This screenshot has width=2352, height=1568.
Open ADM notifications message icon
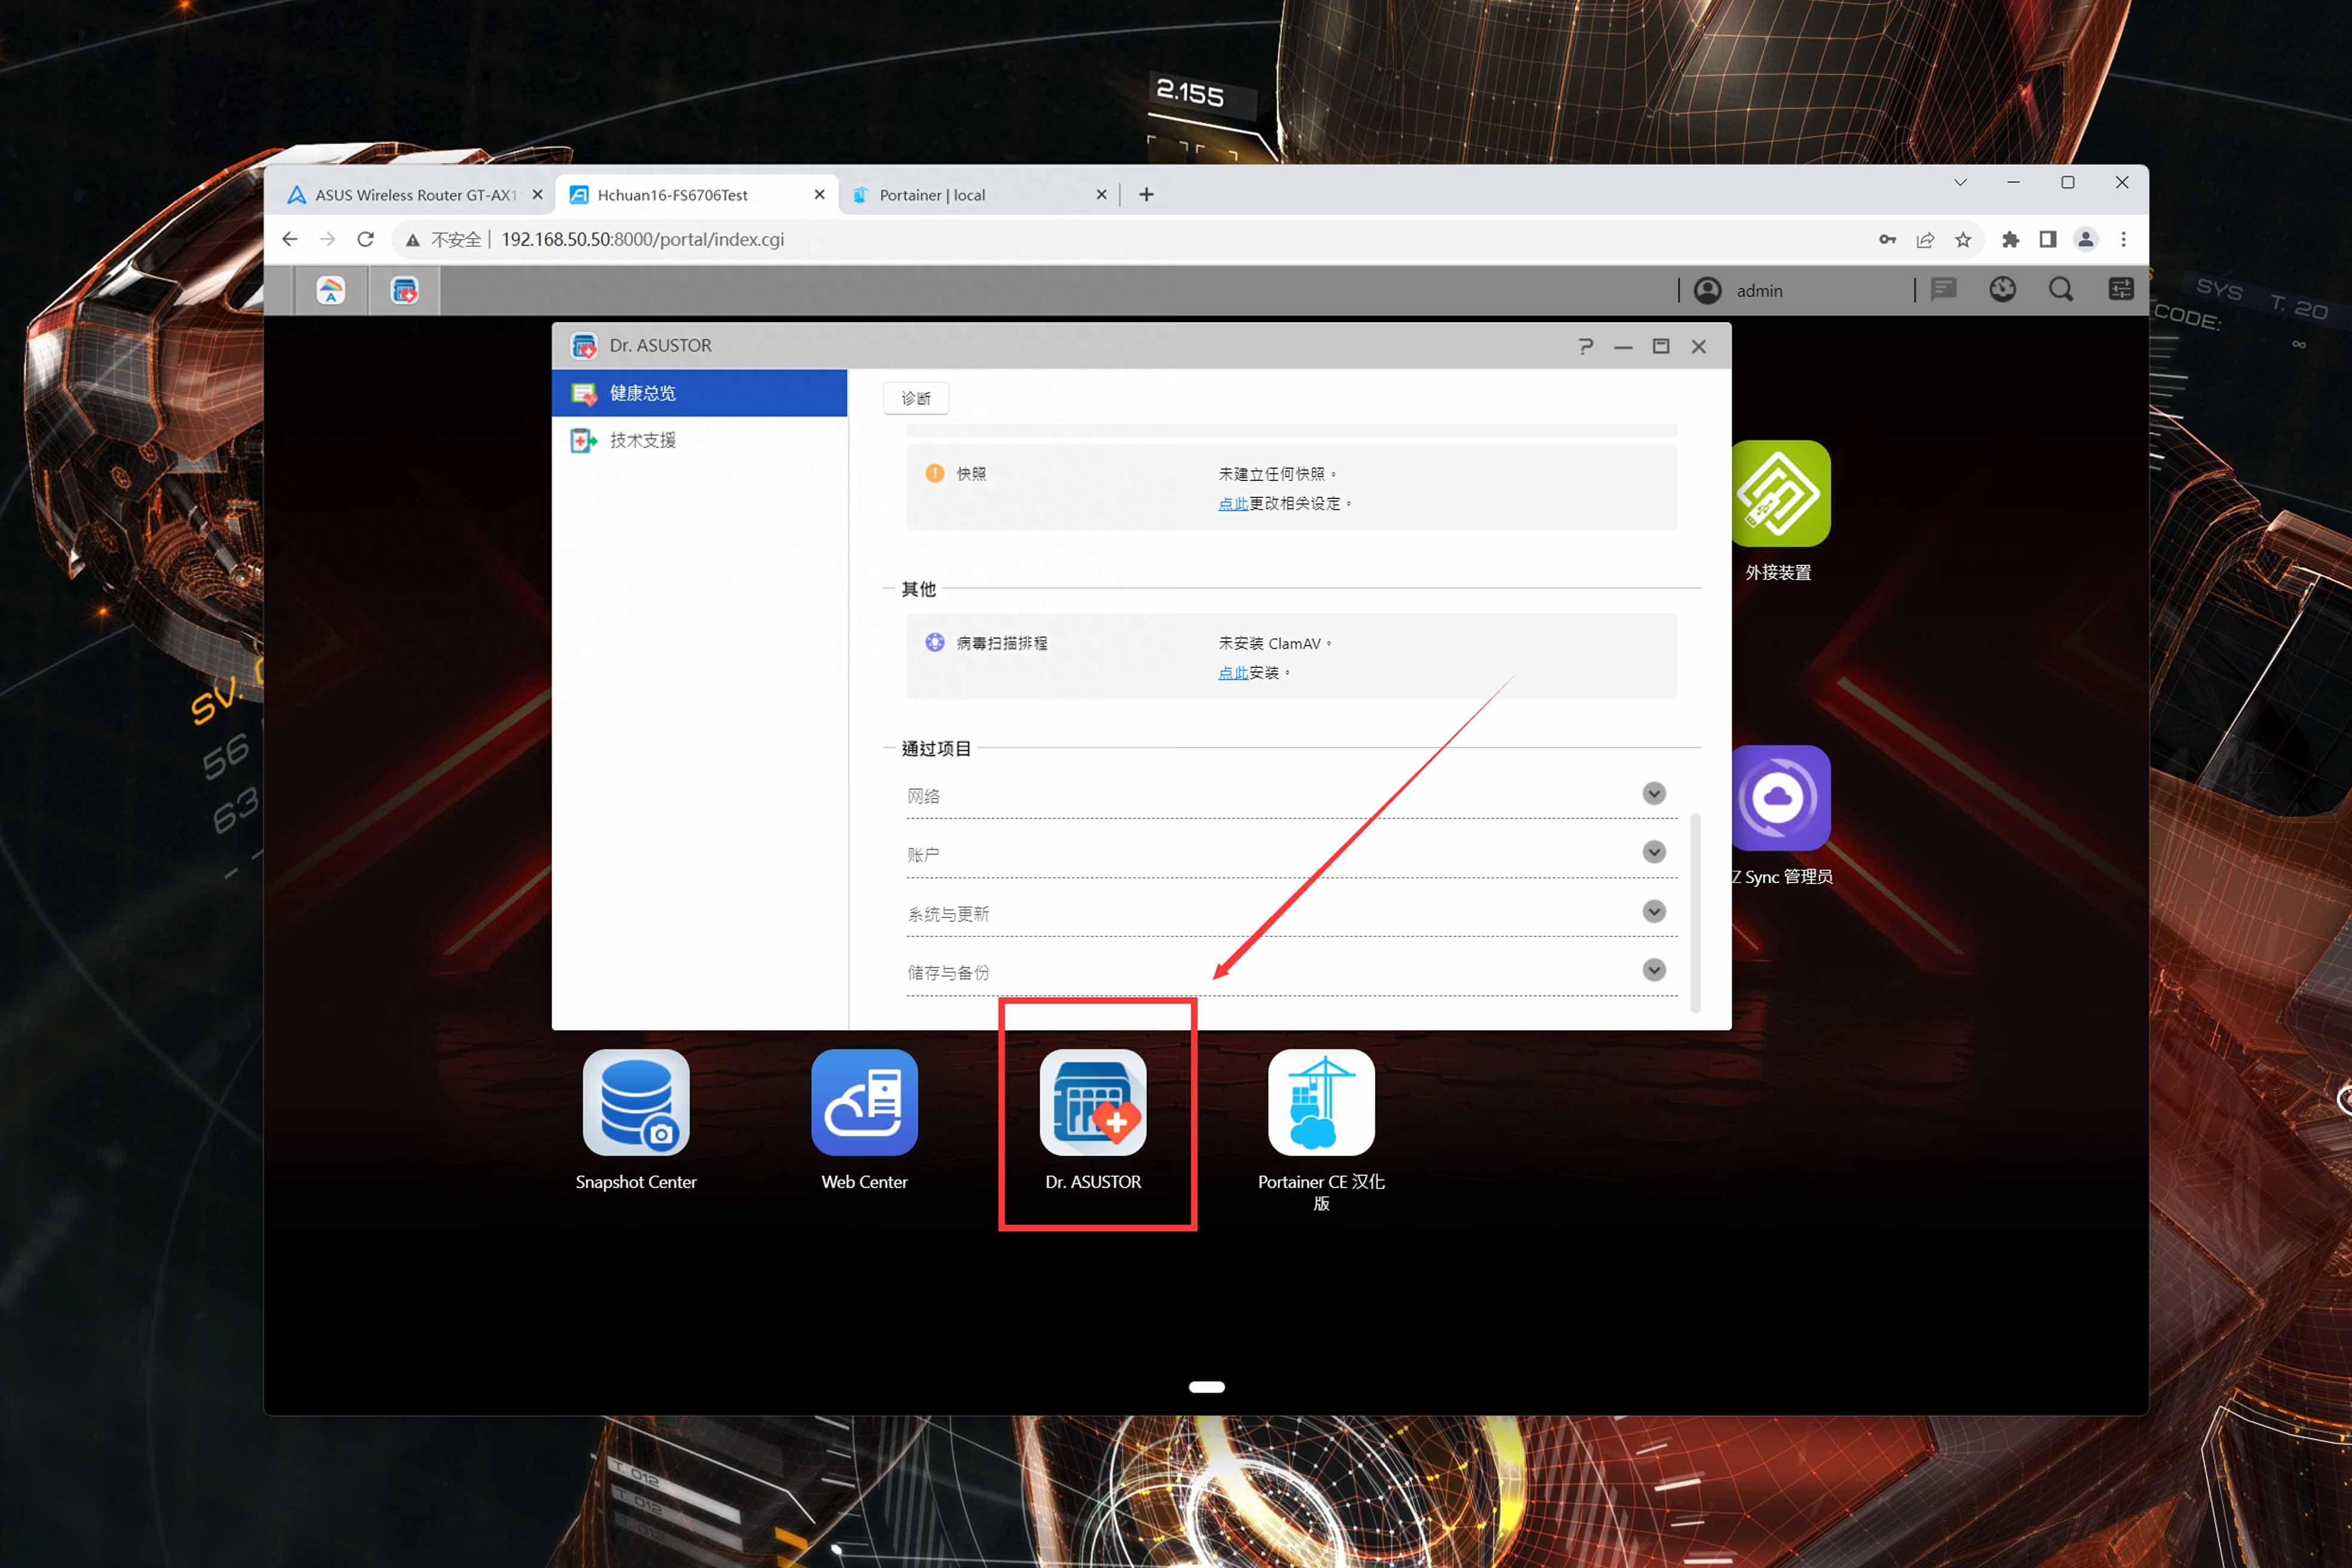pyautogui.click(x=1943, y=289)
